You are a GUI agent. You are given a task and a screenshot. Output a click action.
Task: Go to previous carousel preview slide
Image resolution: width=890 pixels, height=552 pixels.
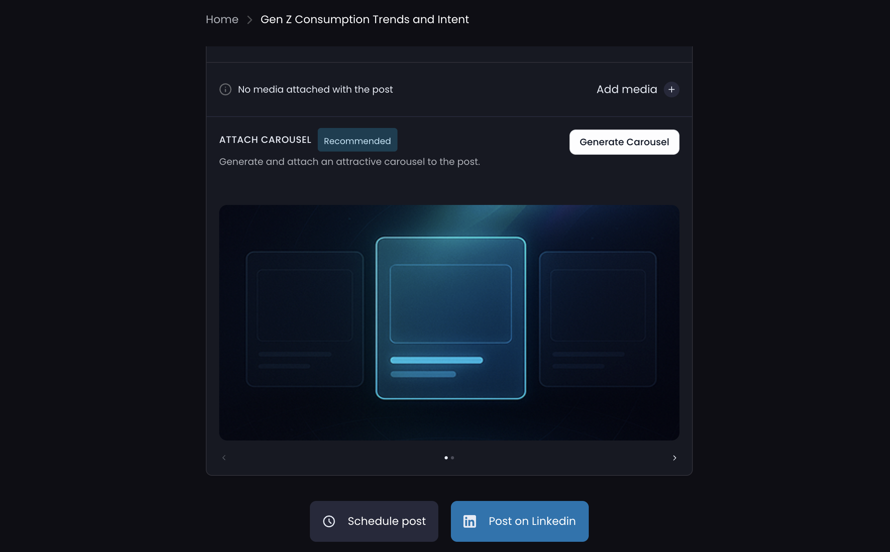(x=224, y=458)
